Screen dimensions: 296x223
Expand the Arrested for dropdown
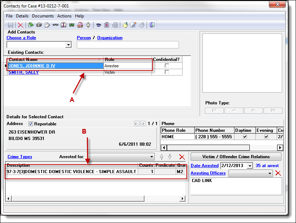[152, 157]
